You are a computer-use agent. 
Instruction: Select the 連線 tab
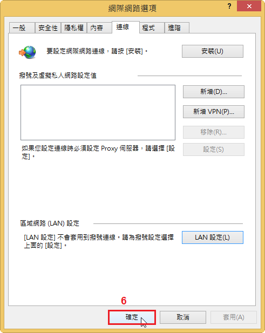pyautogui.click(x=126, y=27)
